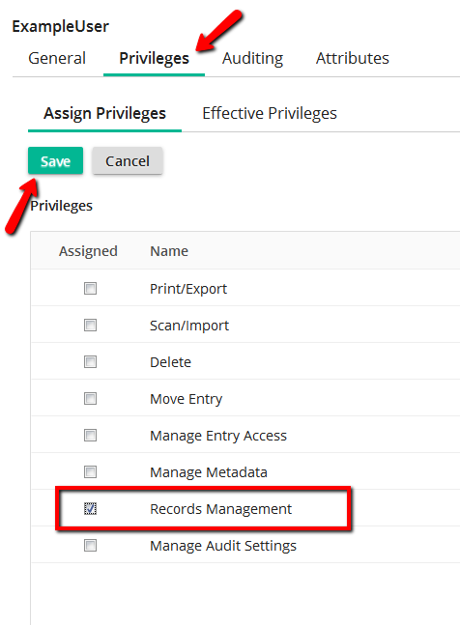
Task: Select the Assign Privileges sub-tab
Action: (104, 114)
